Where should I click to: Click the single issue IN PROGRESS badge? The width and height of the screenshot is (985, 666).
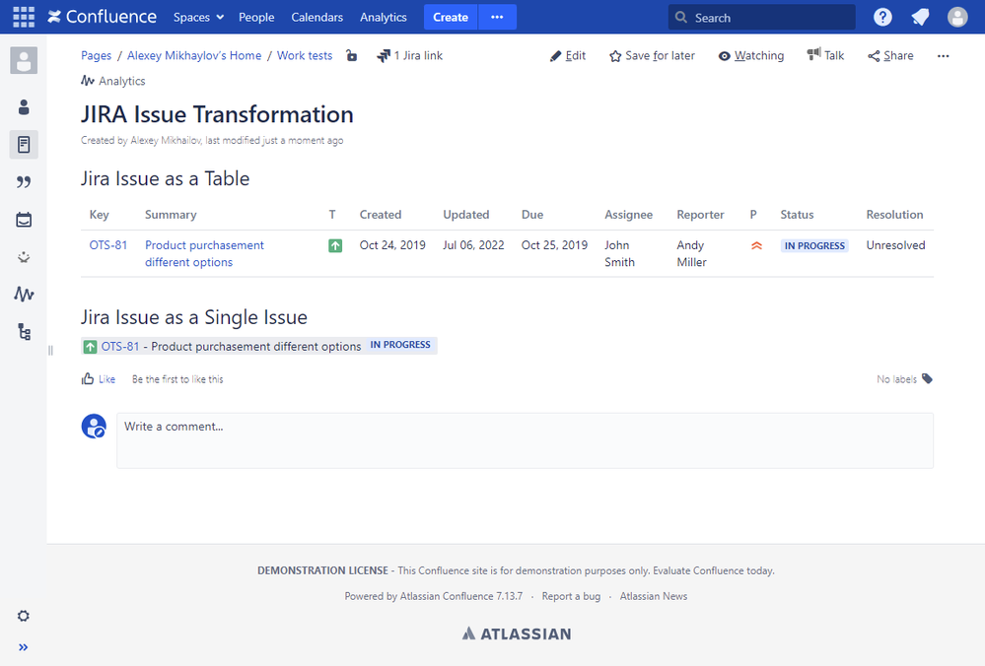(400, 345)
